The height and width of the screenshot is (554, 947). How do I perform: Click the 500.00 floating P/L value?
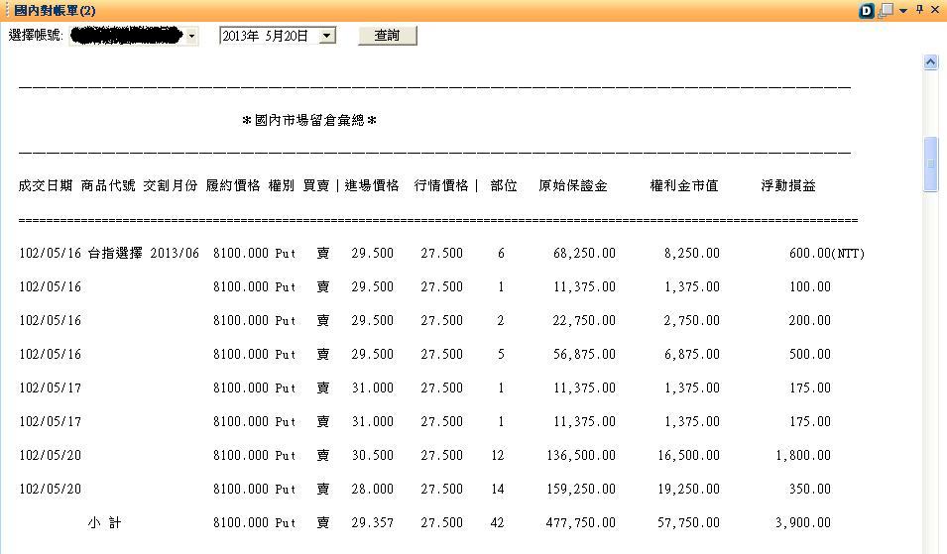pyautogui.click(x=810, y=354)
